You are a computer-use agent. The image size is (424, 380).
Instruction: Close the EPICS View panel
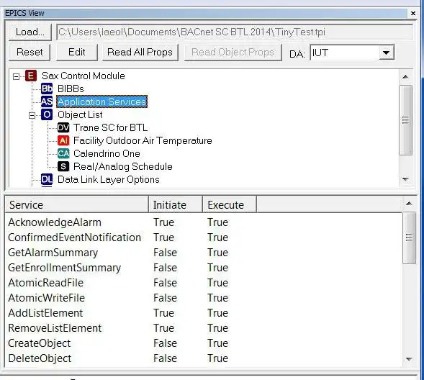(x=413, y=13)
